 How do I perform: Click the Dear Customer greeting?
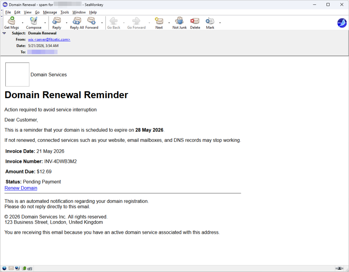pos(21,120)
